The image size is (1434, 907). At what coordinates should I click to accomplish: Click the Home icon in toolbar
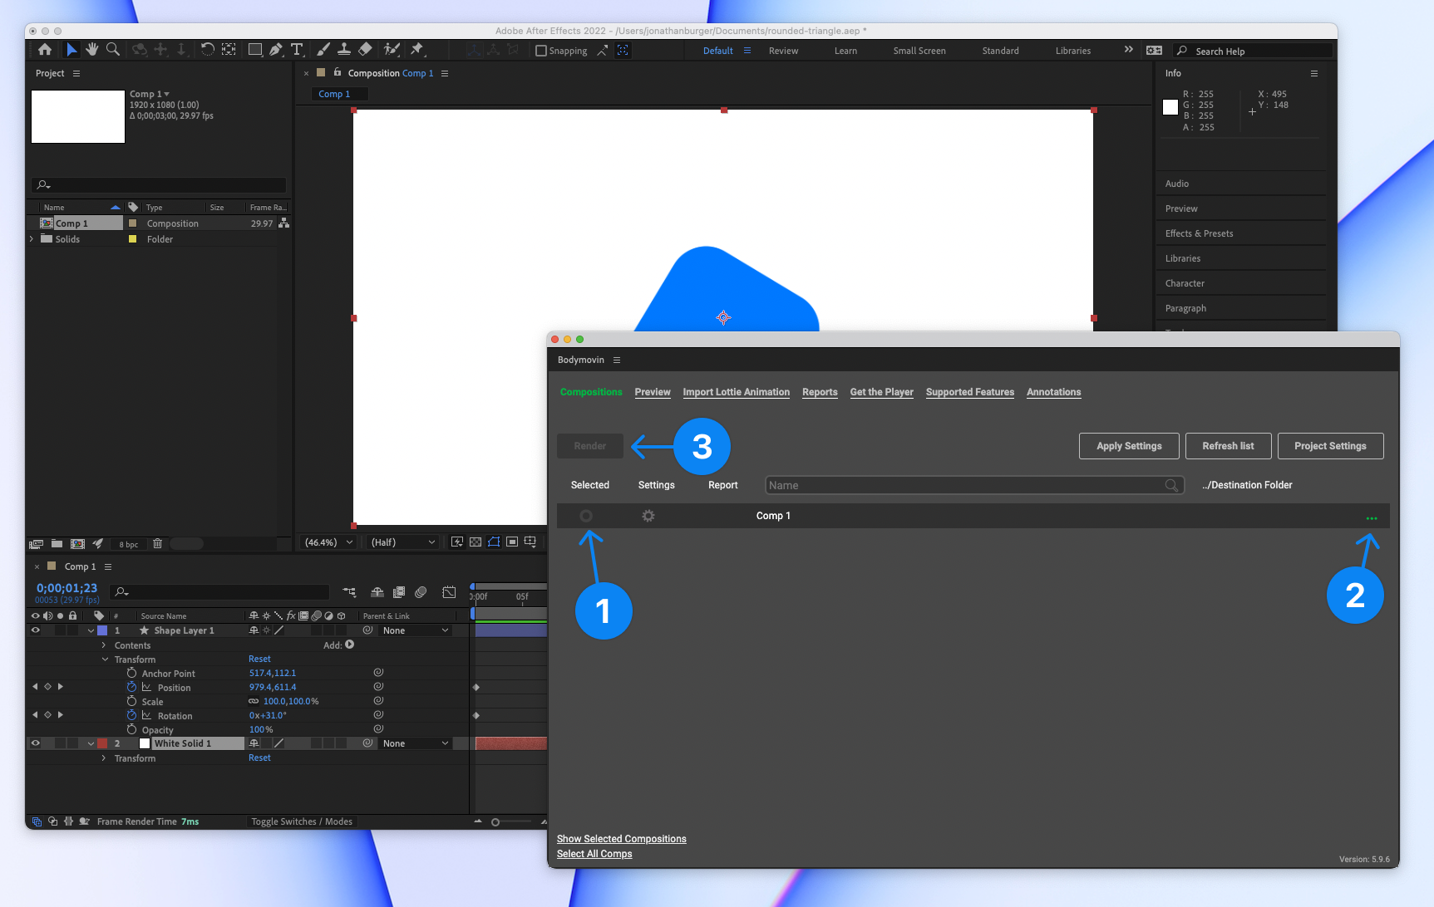click(45, 50)
